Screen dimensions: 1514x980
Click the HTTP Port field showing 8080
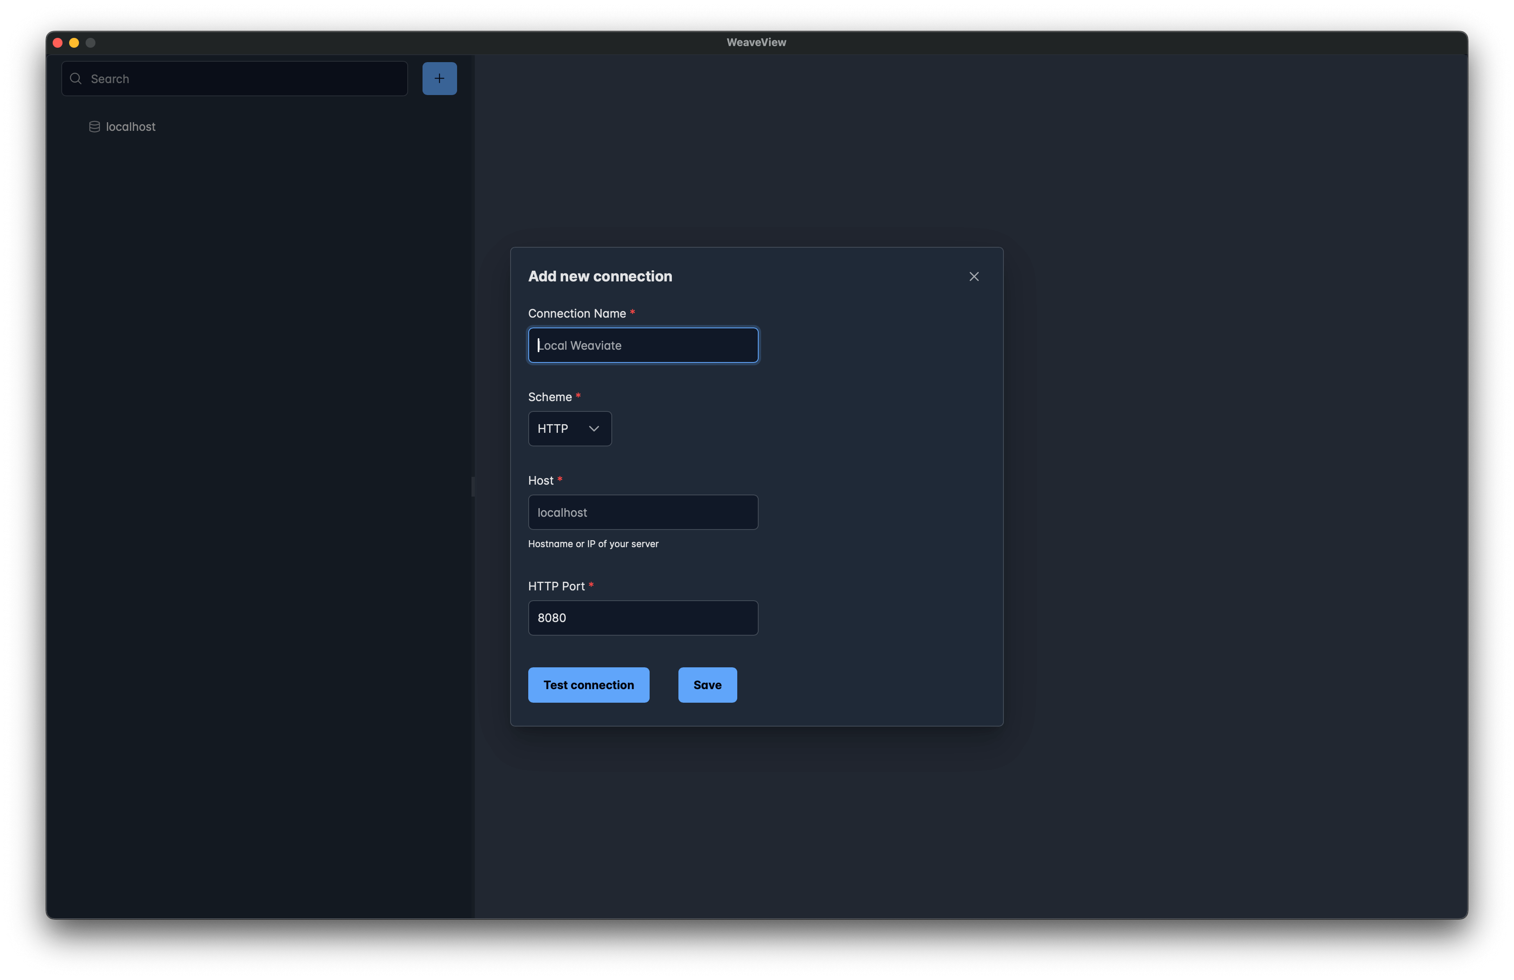643,618
